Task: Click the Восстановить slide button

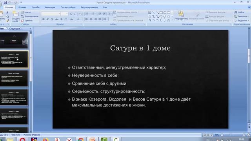Action: point(30,16)
